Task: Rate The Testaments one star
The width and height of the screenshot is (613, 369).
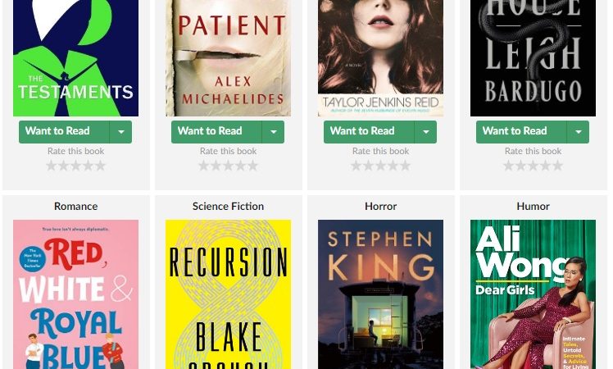Action: point(51,166)
